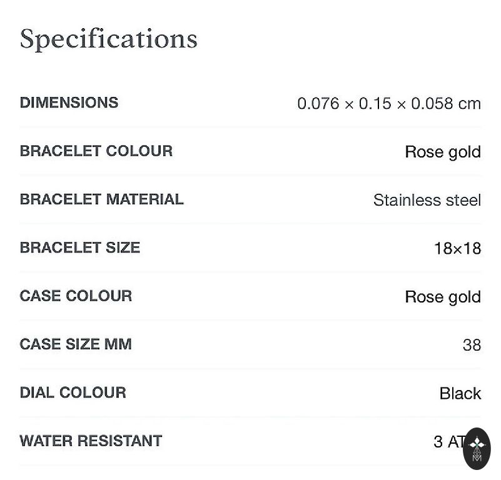Select the BRACELET MATERIAL label
This screenshot has height=480, width=501.
click(102, 199)
